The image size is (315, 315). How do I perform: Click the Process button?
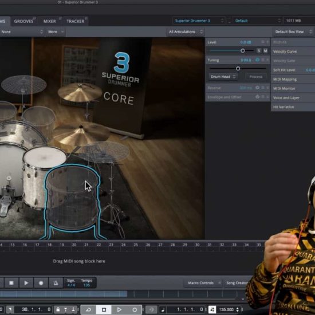tap(256, 77)
